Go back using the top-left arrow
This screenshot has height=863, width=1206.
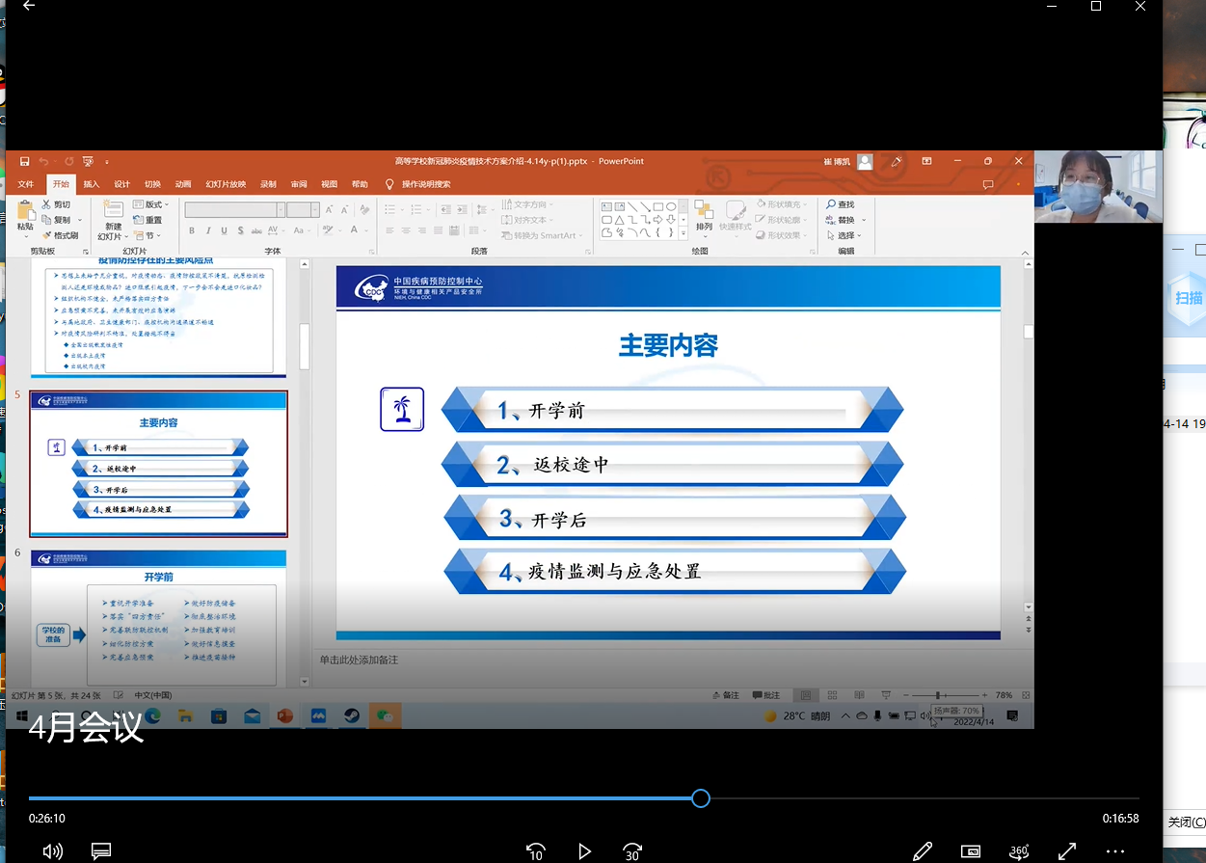[29, 7]
